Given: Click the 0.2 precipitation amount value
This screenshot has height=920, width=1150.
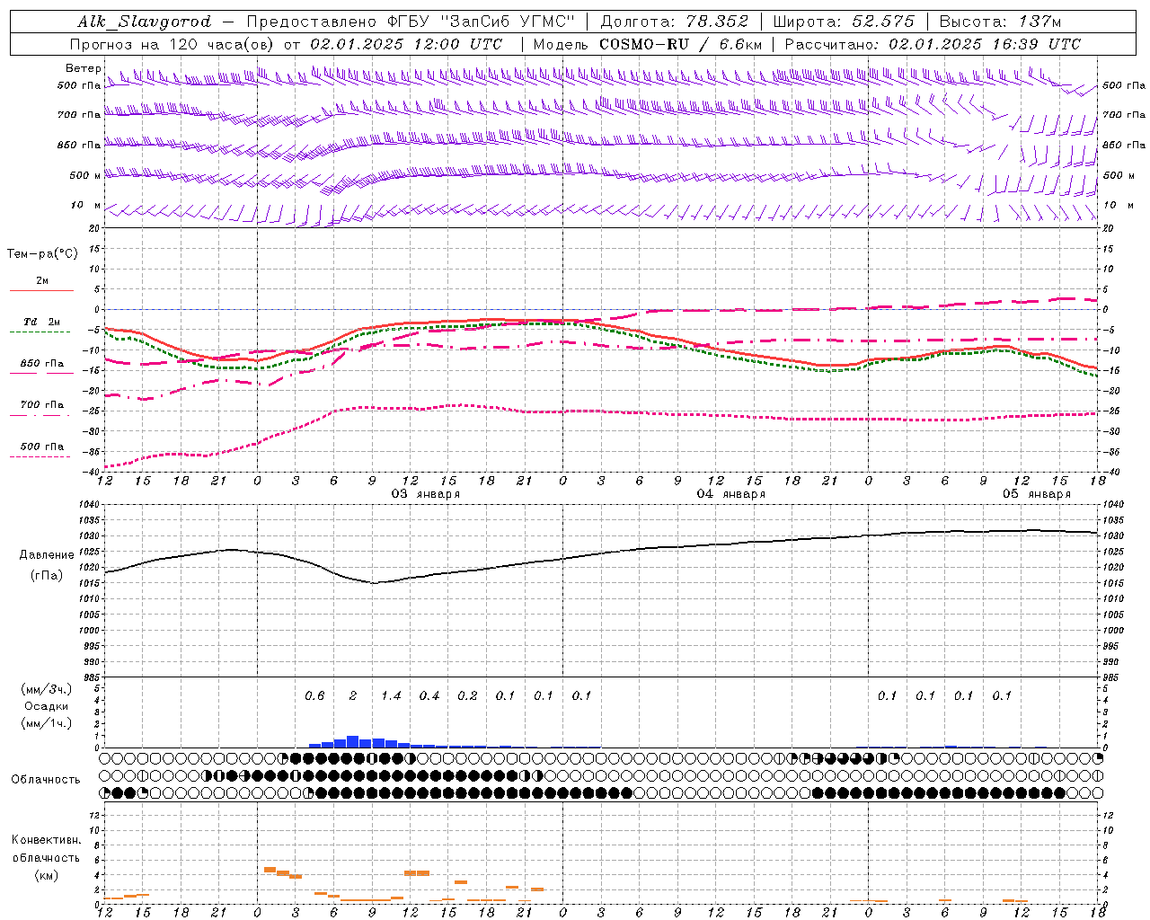Looking at the screenshot, I should (467, 696).
